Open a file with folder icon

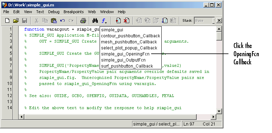[16, 21]
